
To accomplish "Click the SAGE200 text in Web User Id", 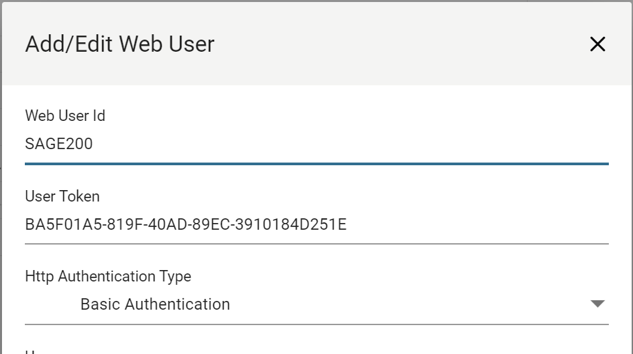I will (x=59, y=143).
